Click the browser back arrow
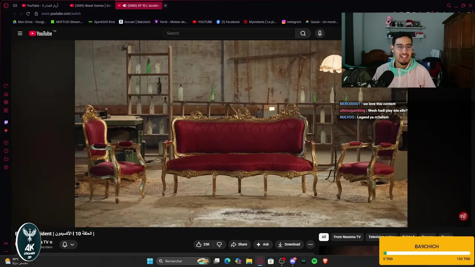The image size is (475, 267). click(x=15, y=14)
